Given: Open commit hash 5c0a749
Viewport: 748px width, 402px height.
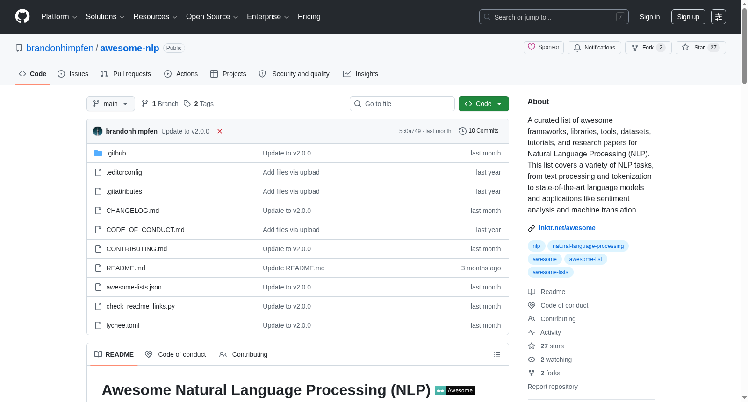Looking at the screenshot, I should pos(410,131).
